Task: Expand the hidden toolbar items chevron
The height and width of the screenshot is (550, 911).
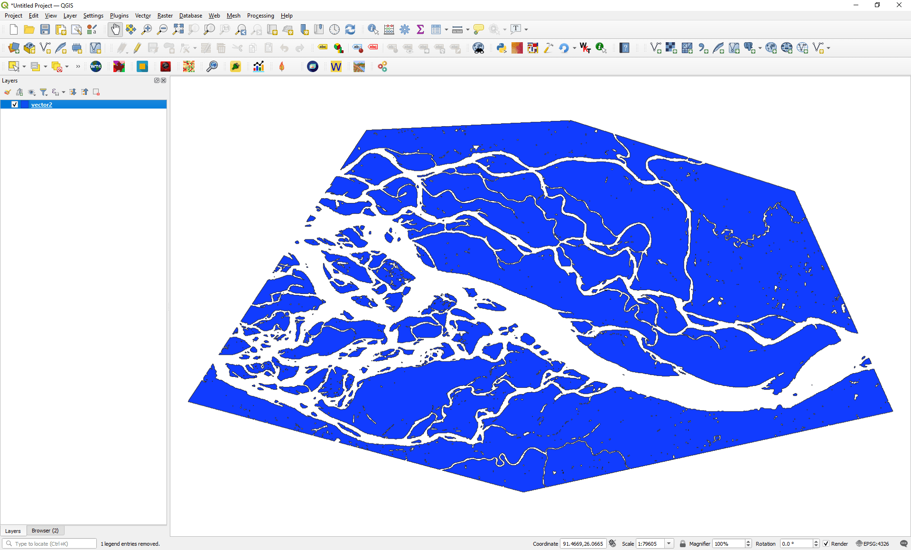Action: coord(78,67)
